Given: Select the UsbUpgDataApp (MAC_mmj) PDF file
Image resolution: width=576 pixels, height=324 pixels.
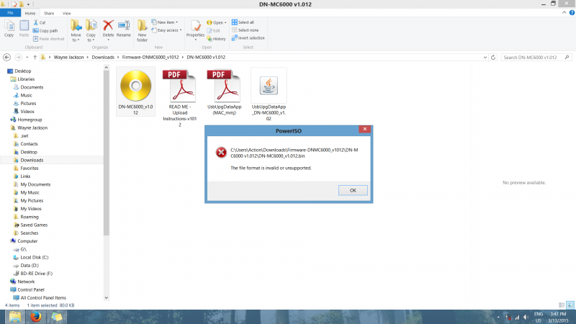Looking at the screenshot, I should 225,92.
